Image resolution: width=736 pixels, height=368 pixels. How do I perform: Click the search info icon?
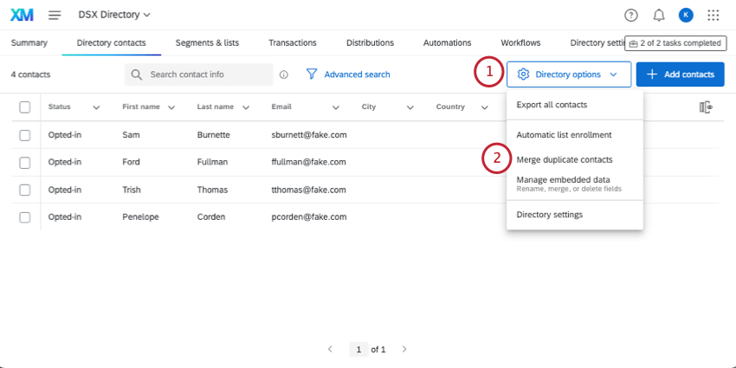tap(283, 74)
